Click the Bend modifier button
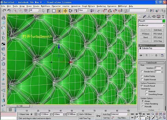Viewport: 167px width, 120px height. 146,37
